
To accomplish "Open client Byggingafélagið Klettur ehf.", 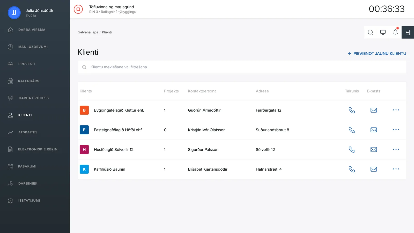I will point(119,110).
